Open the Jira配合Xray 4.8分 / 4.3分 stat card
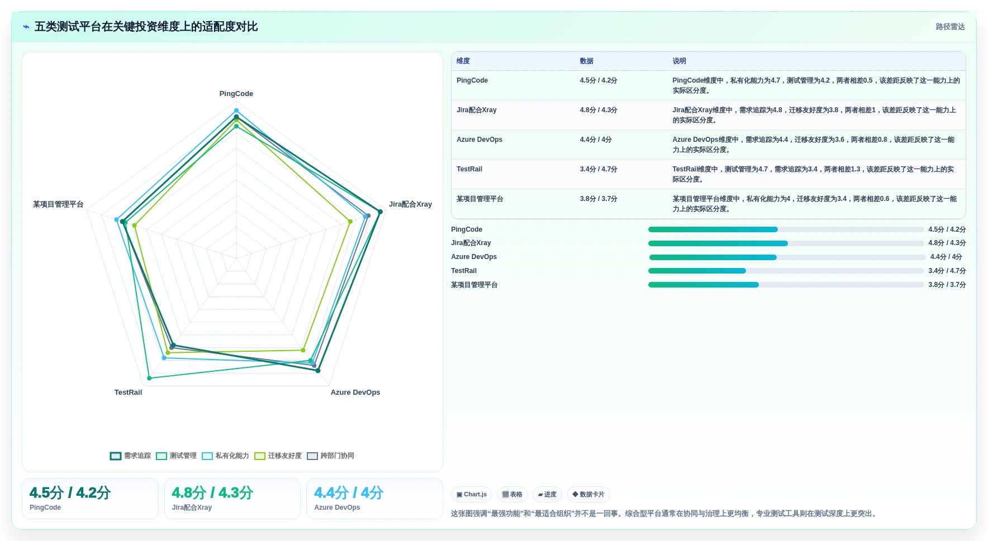Screen dimensions: 988x541 pyautogui.click(x=232, y=499)
